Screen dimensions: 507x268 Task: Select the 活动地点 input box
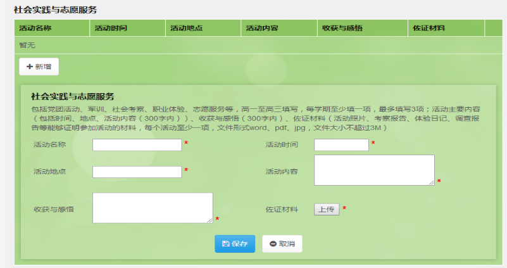[137, 172]
